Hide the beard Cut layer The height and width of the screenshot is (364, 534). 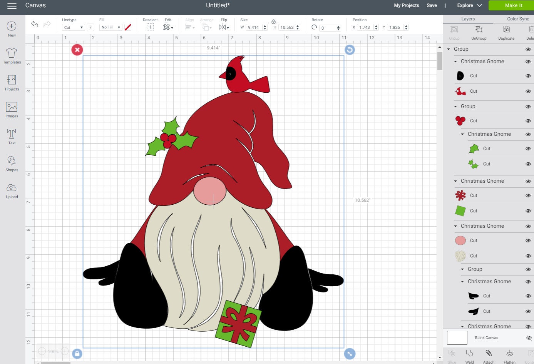(x=528, y=256)
